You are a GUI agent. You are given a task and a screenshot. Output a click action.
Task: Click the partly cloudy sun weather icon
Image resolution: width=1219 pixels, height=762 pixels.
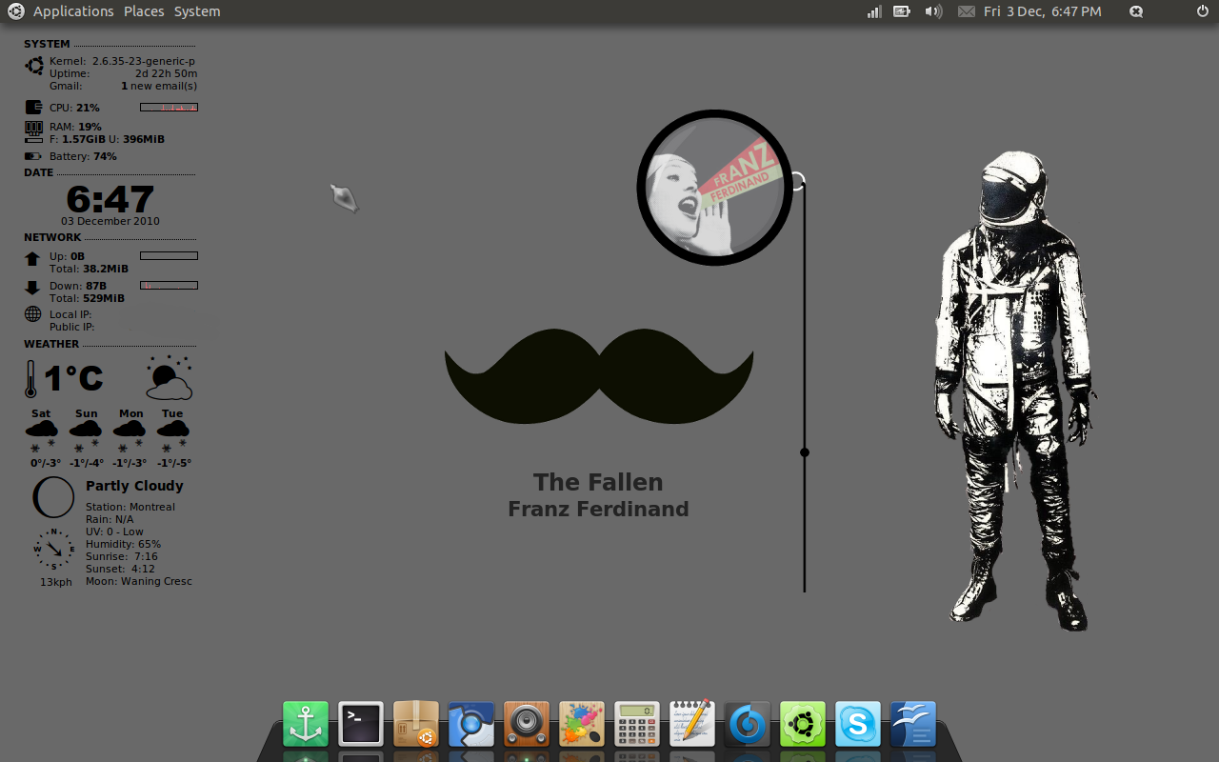pyautogui.click(x=170, y=378)
